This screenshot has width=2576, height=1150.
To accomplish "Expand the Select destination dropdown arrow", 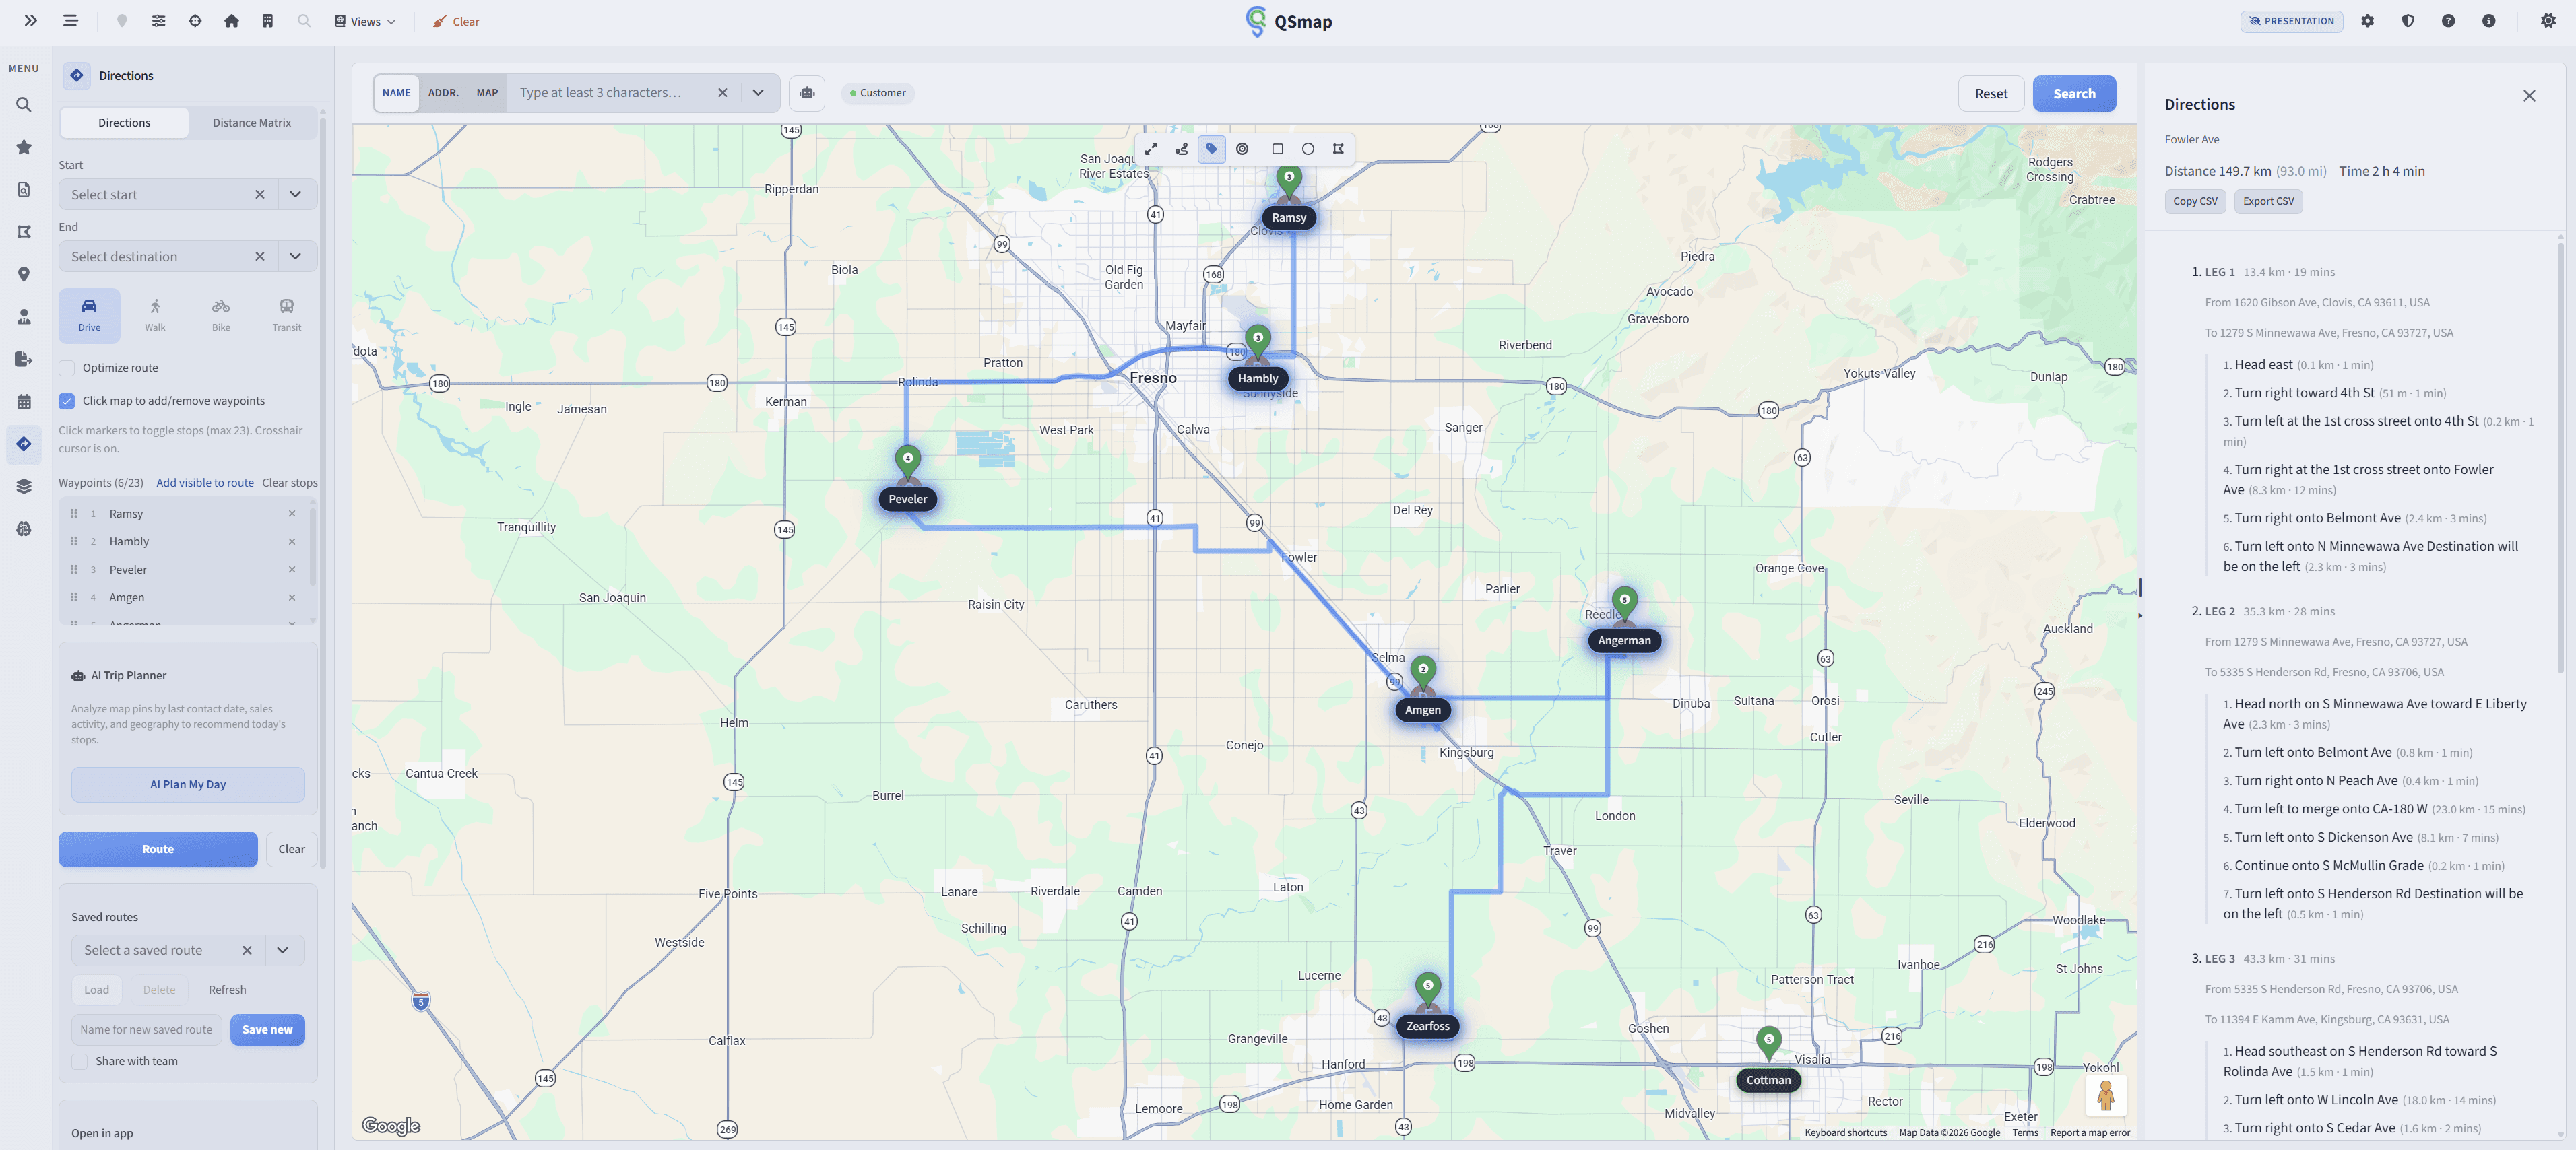I will [295, 256].
